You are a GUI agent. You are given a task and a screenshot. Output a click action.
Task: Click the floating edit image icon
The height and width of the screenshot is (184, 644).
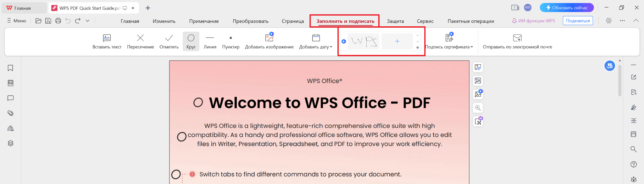[478, 67]
